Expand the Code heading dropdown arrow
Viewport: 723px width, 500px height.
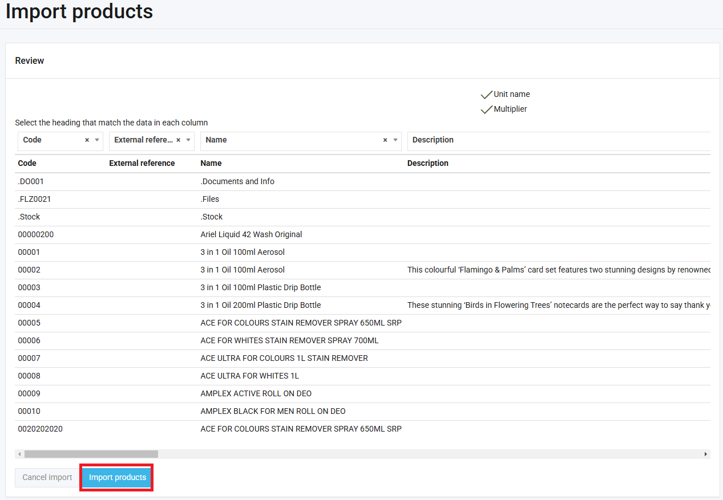pos(96,140)
